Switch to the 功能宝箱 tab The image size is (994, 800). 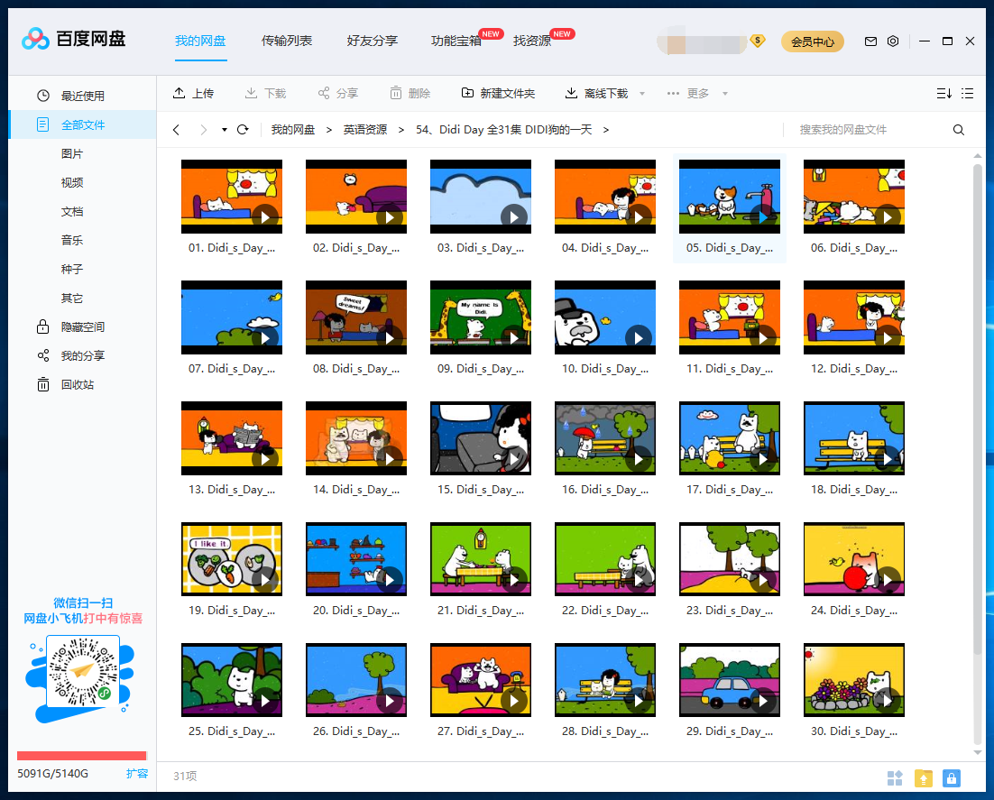tap(456, 41)
